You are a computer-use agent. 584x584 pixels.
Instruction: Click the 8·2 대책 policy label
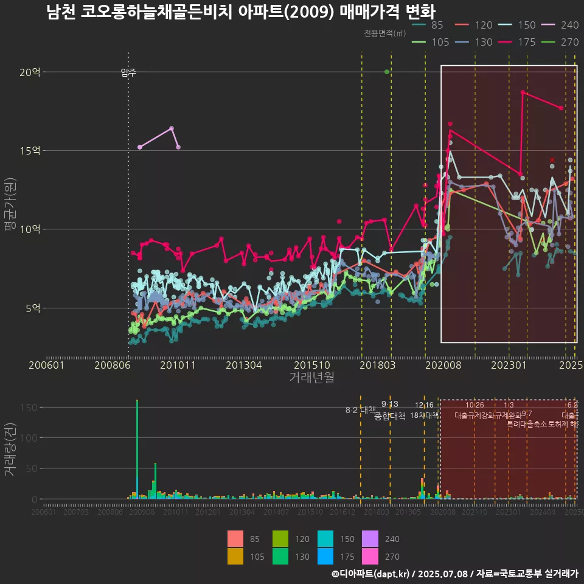click(361, 410)
